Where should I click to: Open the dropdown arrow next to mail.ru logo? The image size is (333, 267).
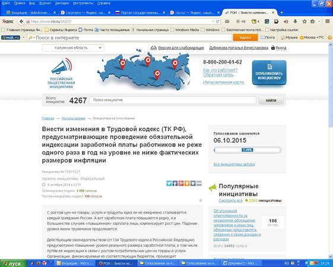(23, 37)
